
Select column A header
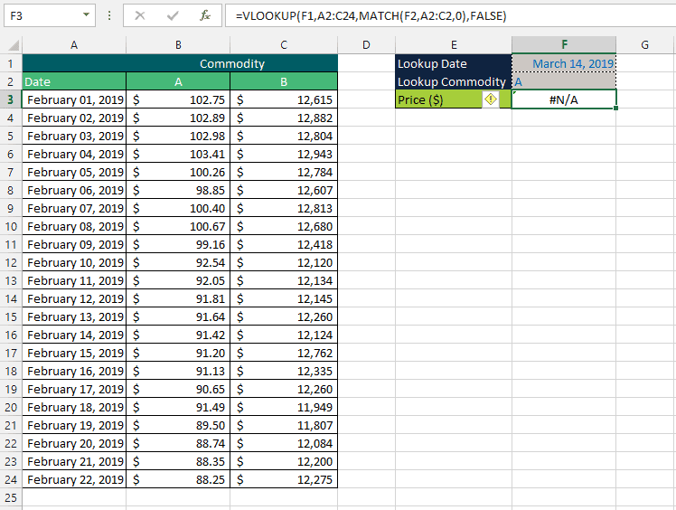[74, 45]
